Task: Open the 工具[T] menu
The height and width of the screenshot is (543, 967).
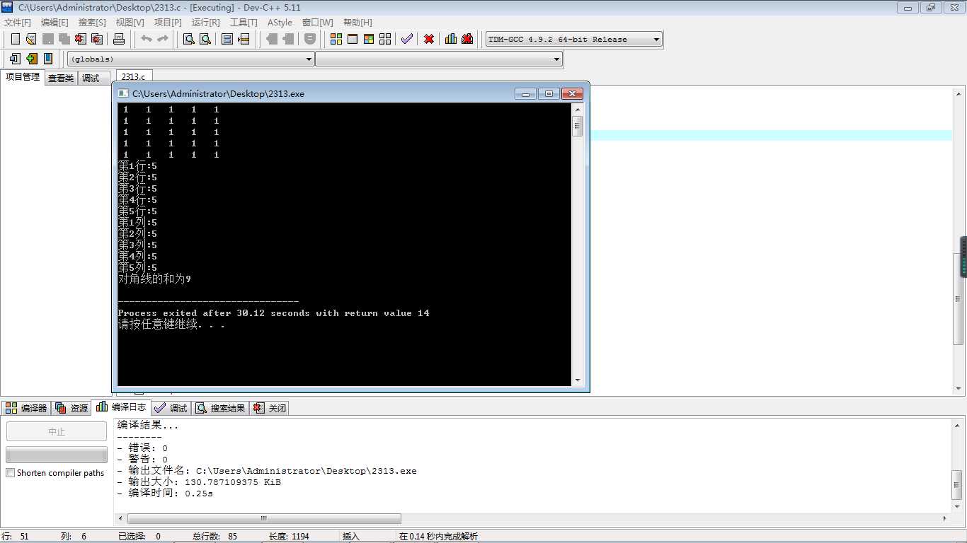Action: pos(244,22)
